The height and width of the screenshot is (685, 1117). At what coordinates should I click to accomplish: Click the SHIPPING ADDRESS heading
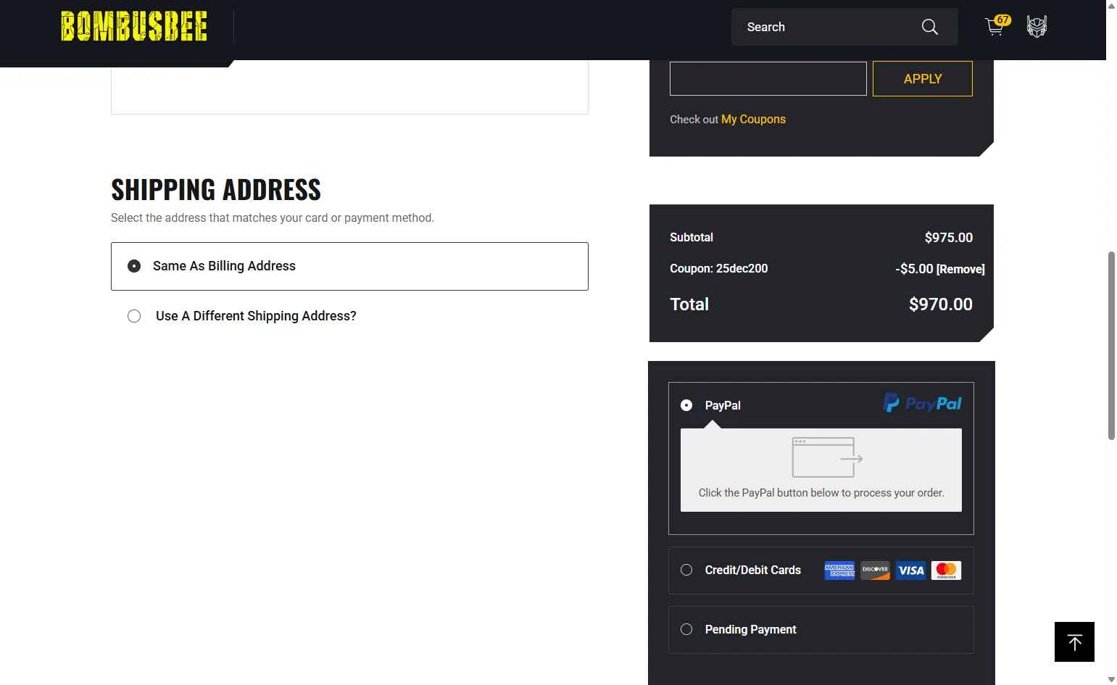[216, 190]
